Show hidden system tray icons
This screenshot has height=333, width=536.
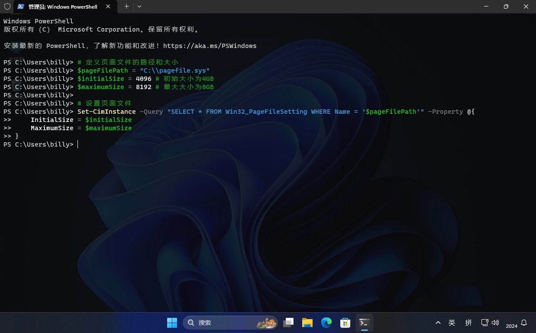pyautogui.click(x=438, y=323)
